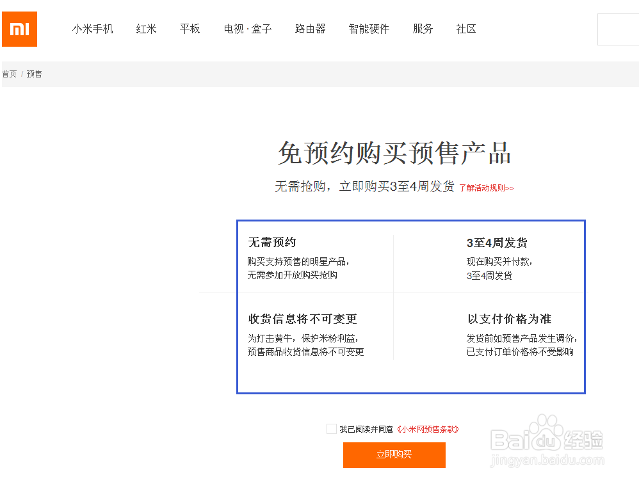Viewport: 639px width, 482px height.
Task: Visit the 电视·盒子 section
Action: (248, 29)
